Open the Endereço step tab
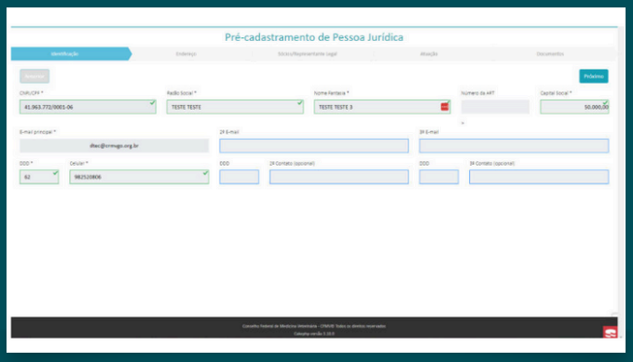 point(186,54)
